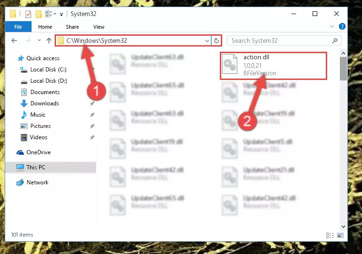362x254 pixels.
Task: Open Music folder in the sidebar
Action: coord(38,115)
